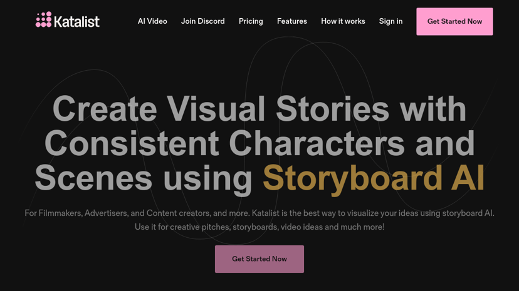
Task: Go to the Pricing page
Action: (x=251, y=21)
